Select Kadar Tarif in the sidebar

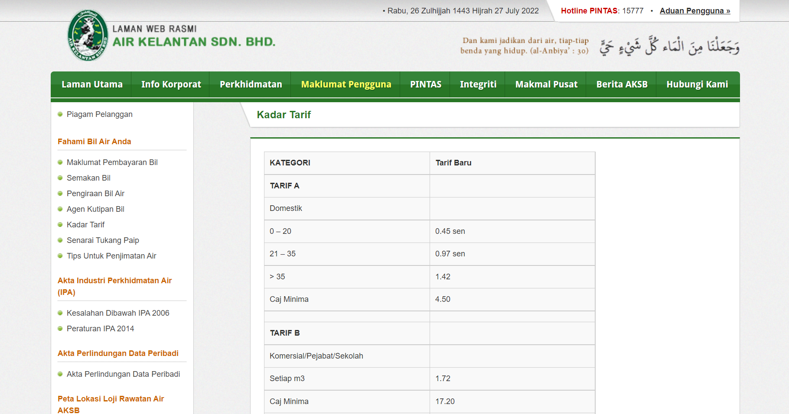click(86, 225)
